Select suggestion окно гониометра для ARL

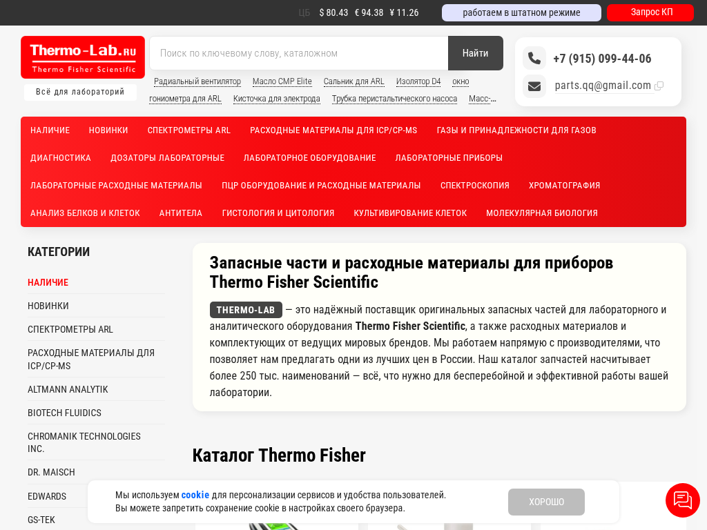click(185, 99)
